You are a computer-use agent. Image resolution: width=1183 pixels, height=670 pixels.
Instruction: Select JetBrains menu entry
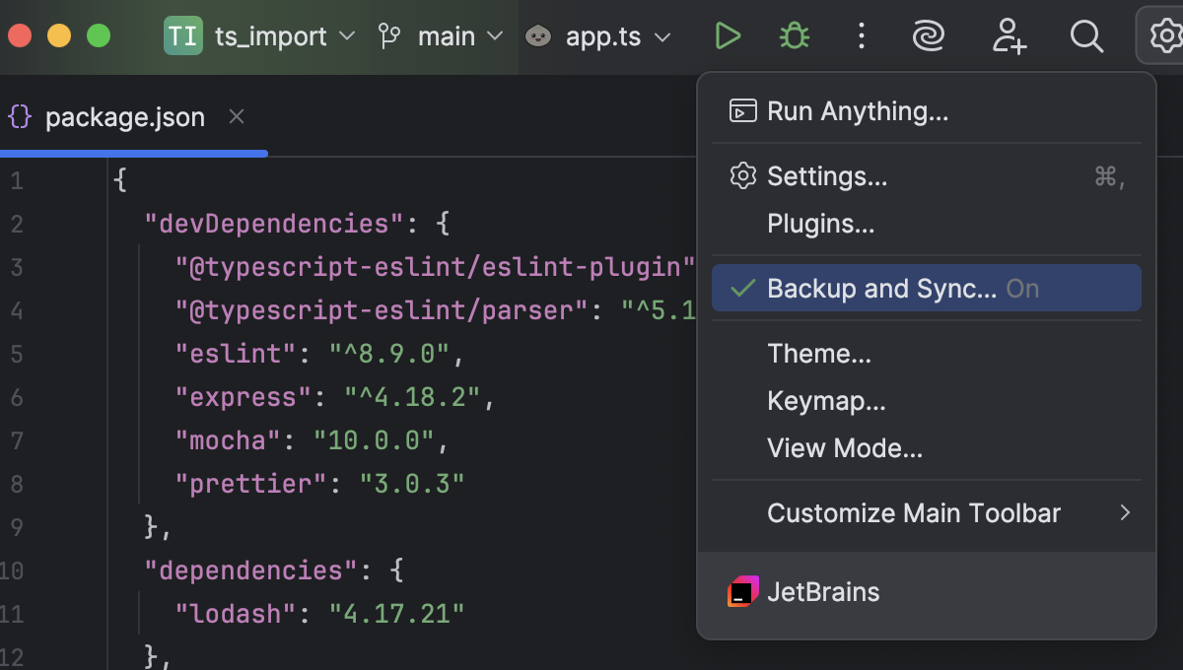(927, 592)
